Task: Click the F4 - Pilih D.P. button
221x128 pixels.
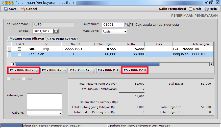Action: pyautogui.click(x=109, y=70)
